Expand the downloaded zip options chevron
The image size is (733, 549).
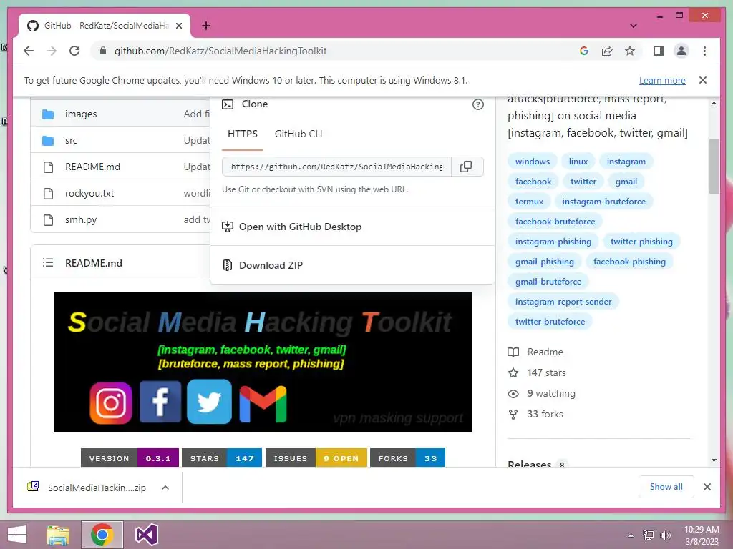(165, 488)
